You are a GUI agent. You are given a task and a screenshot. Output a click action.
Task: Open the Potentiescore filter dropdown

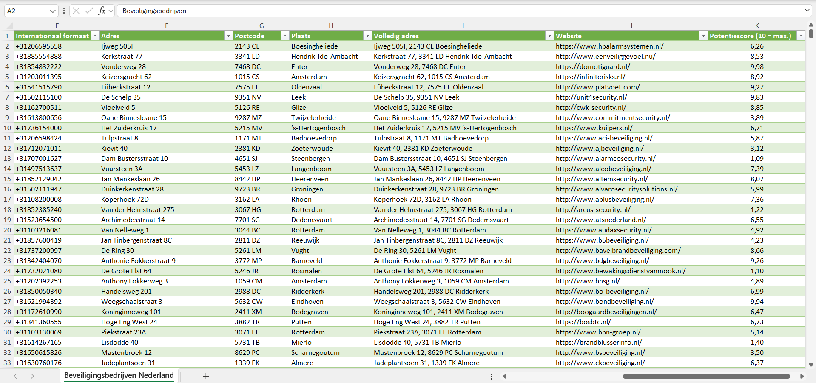(801, 36)
